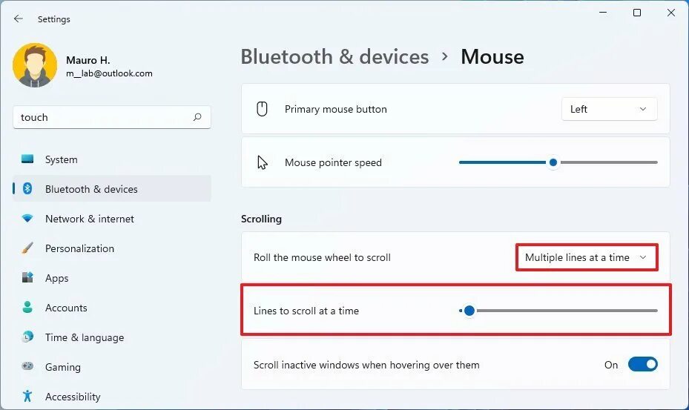Image resolution: width=689 pixels, height=410 pixels.
Task: Open the Primary mouse button dropdown
Action: (609, 109)
